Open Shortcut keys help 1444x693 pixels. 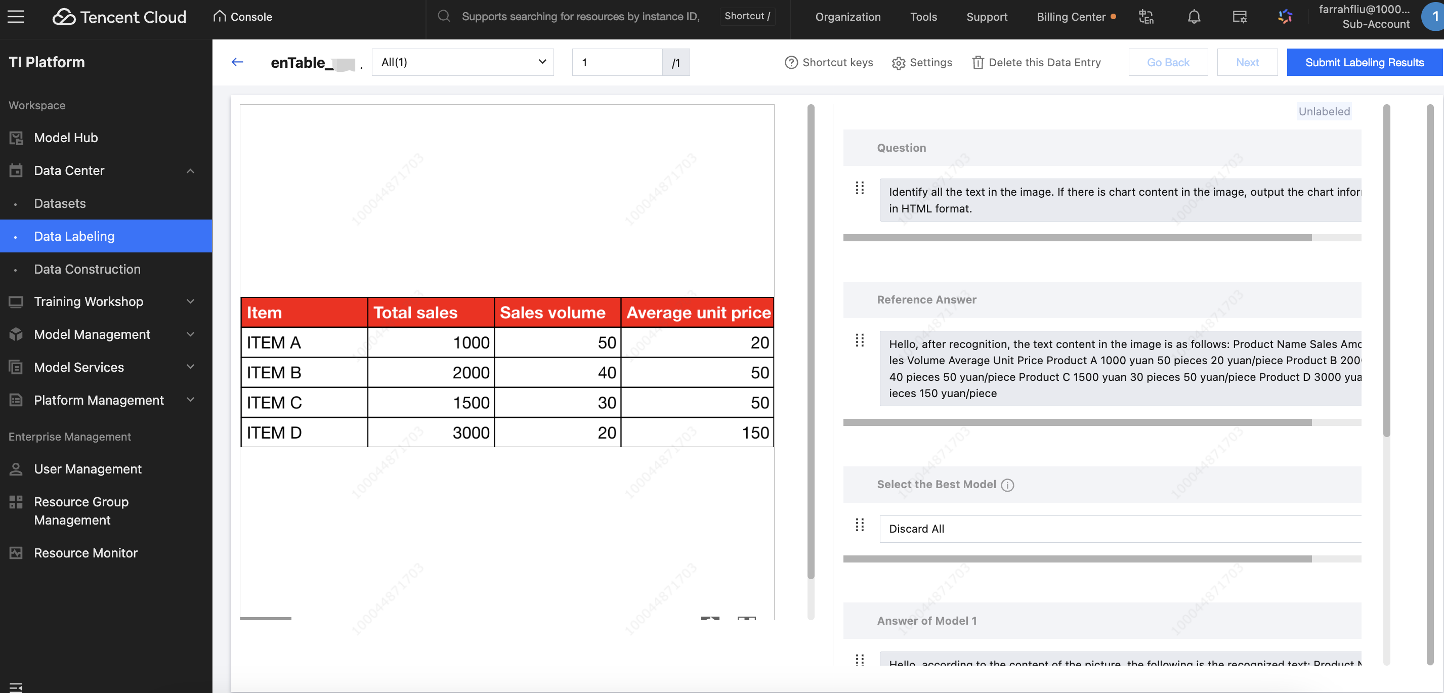coord(829,63)
